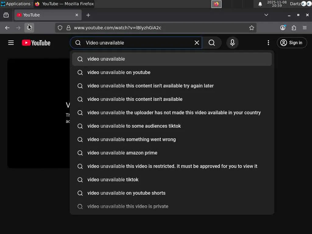Open the system notifications bell
Screen dimensions: 312x234
(x=260, y=4)
